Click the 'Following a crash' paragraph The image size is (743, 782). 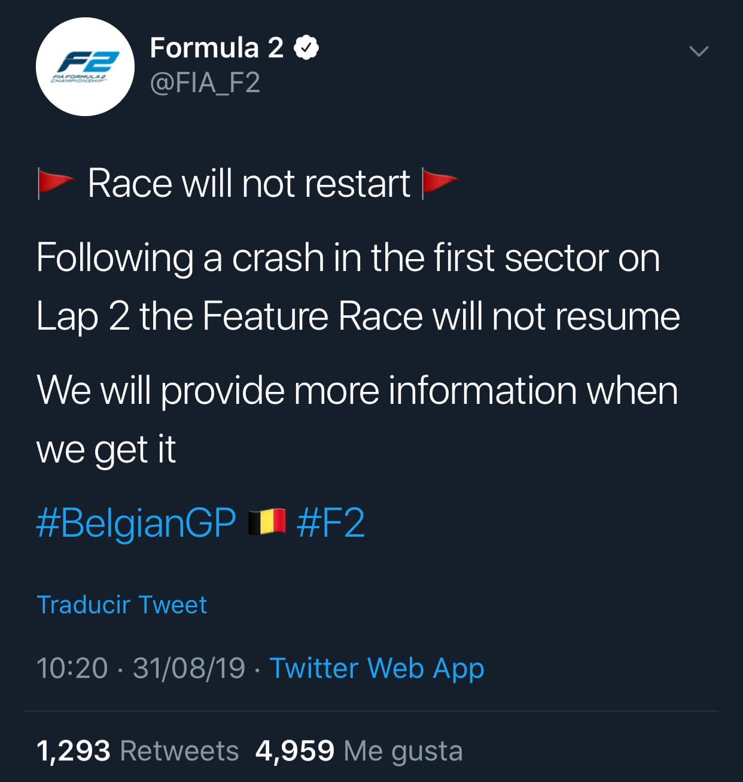(x=357, y=287)
